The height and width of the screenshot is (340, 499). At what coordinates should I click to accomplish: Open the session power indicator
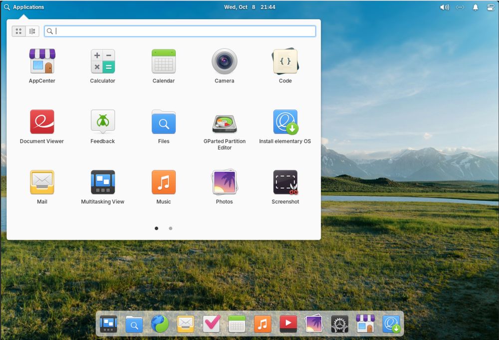click(x=491, y=7)
